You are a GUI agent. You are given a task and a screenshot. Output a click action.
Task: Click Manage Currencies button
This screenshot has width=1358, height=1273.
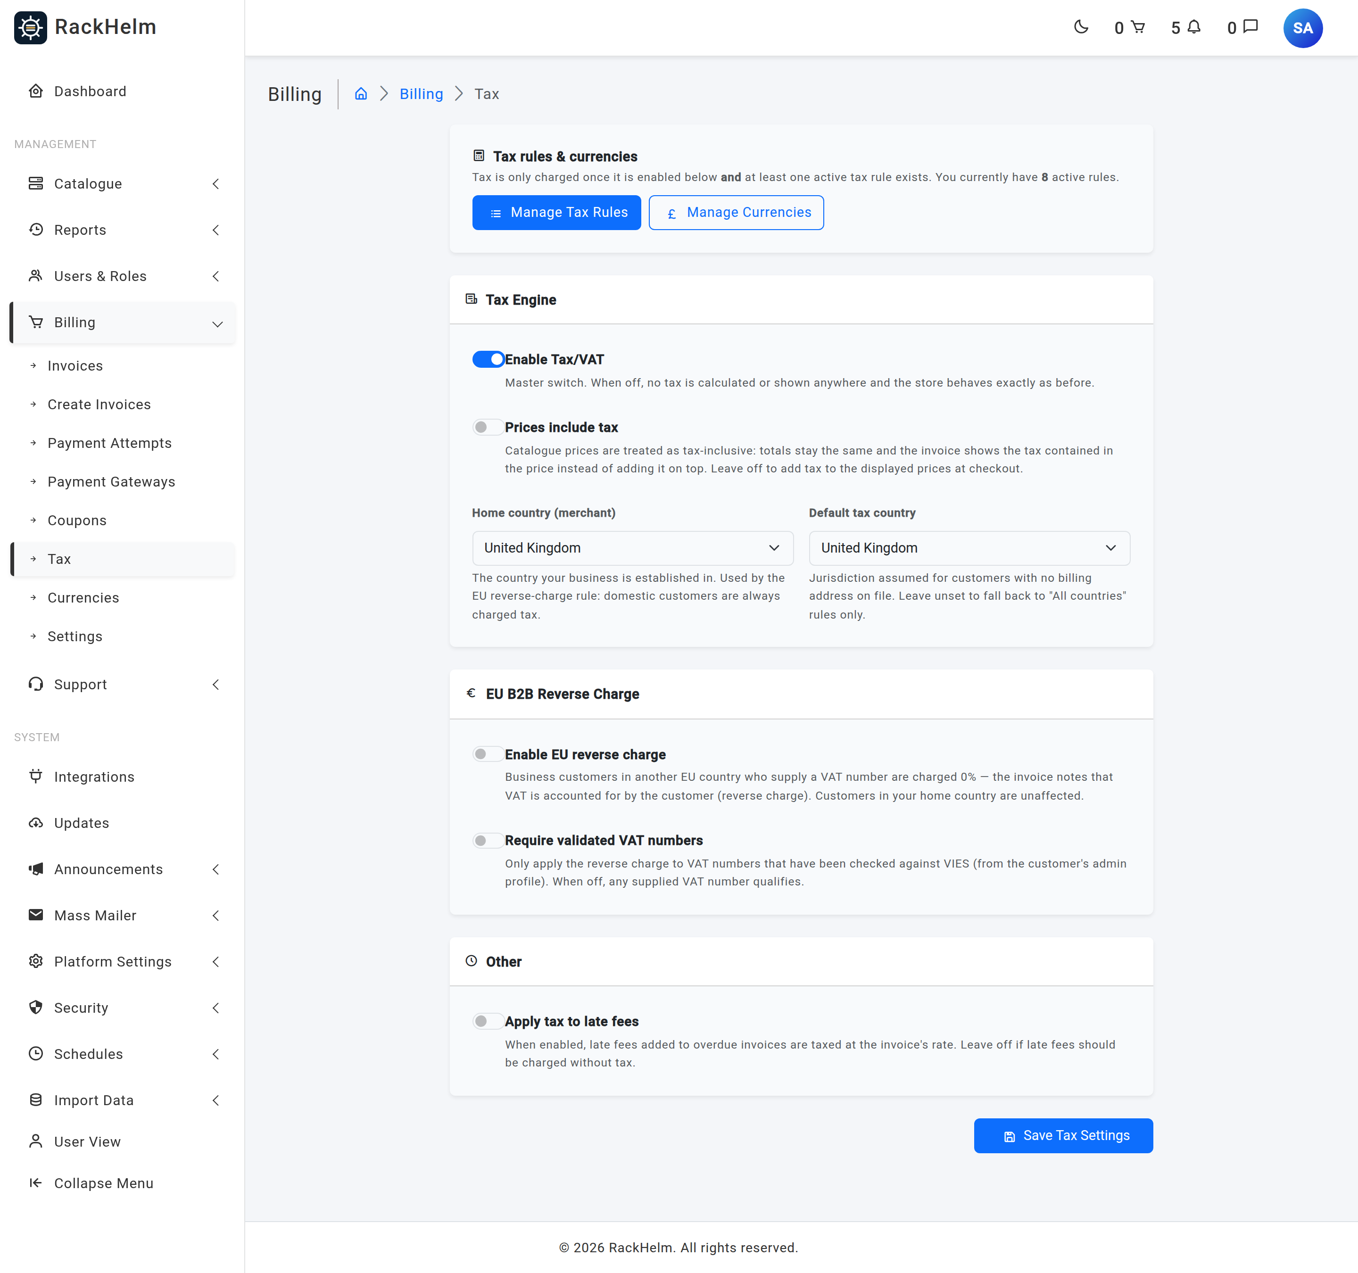pos(736,212)
